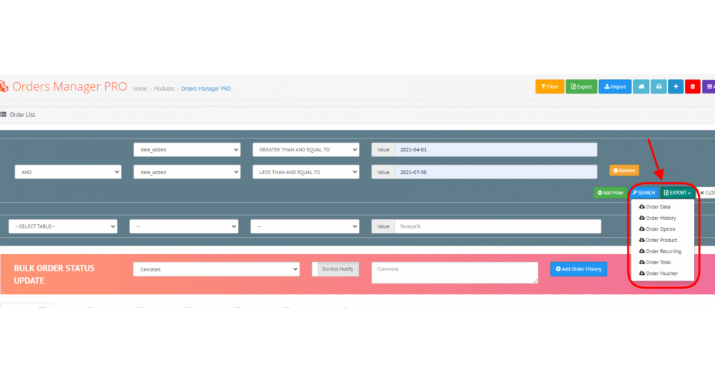Click the green Export button in the header
This screenshot has height=382, width=715.
coord(581,86)
